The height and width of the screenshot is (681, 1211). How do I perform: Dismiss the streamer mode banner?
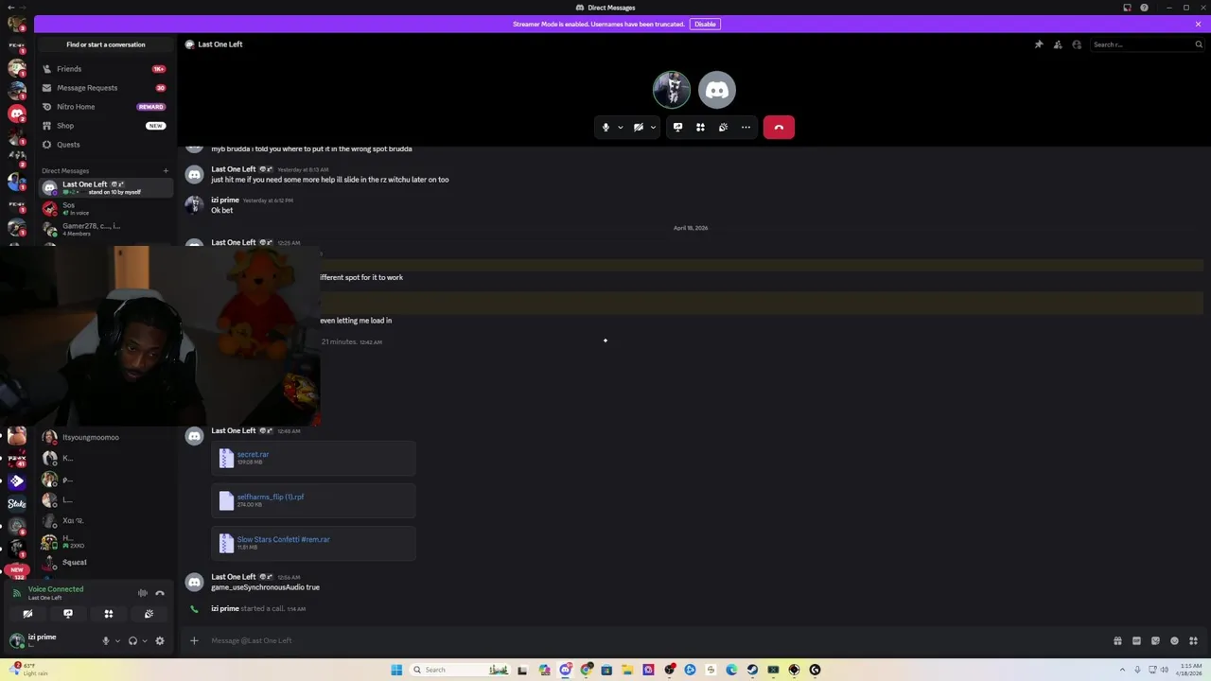pyautogui.click(x=1198, y=24)
